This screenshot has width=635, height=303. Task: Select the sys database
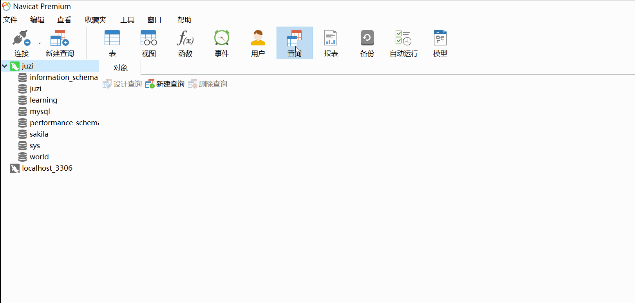(x=35, y=146)
